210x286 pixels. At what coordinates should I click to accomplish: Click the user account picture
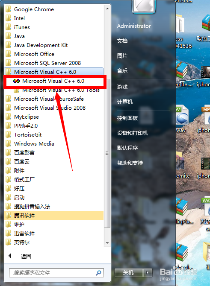[x=144, y=6]
